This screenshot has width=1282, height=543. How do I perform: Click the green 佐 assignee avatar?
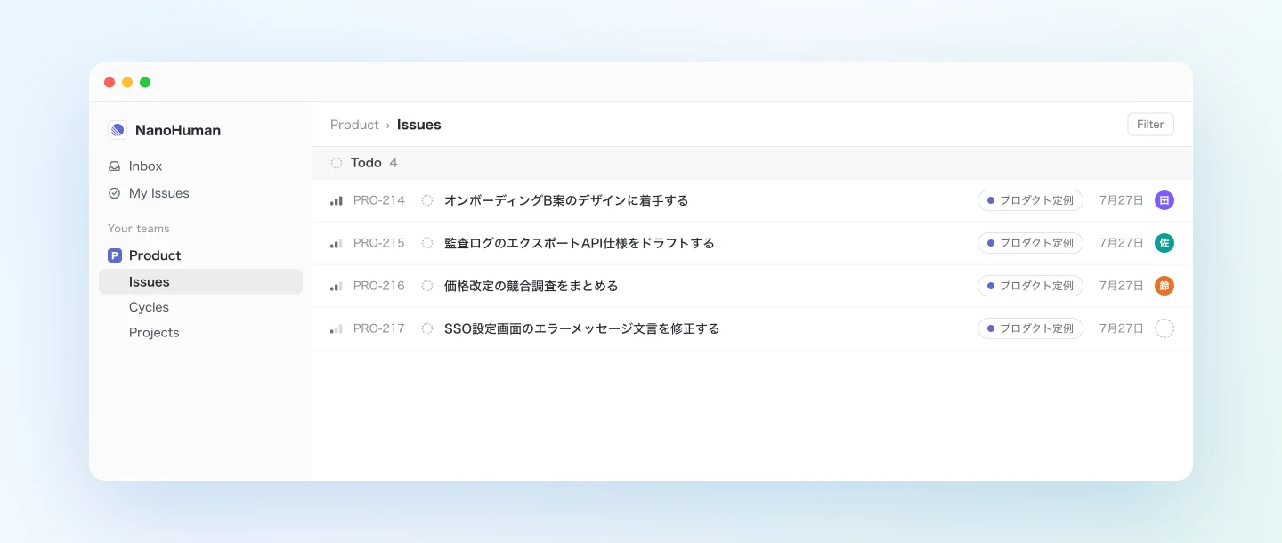point(1164,243)
